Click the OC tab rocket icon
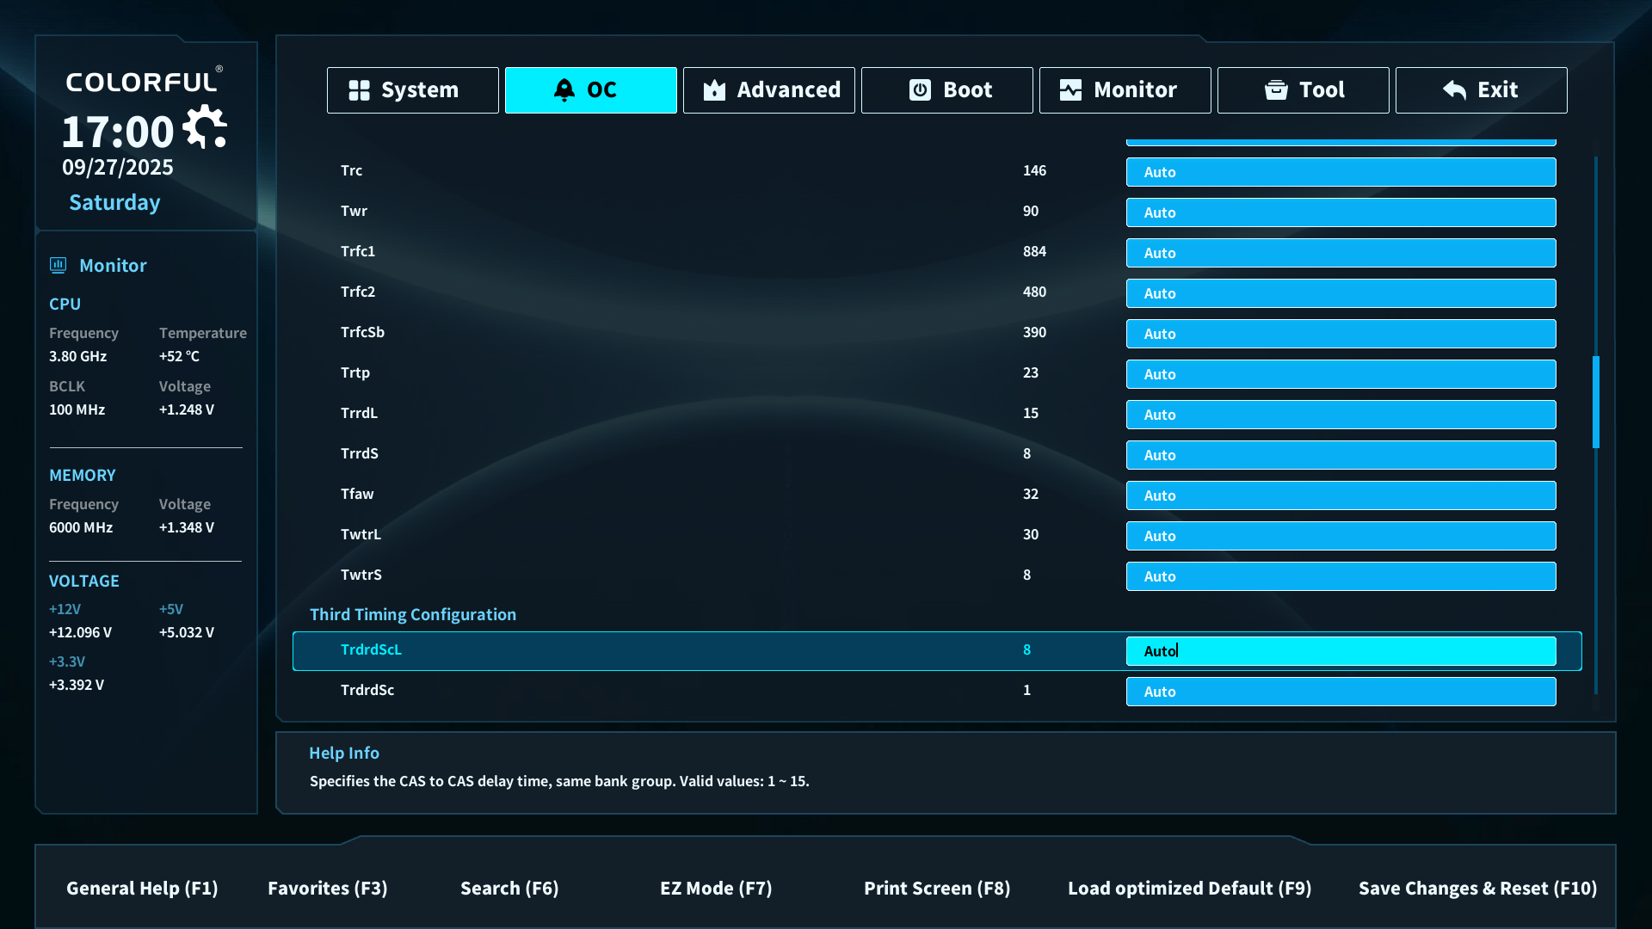 [564, 89]
